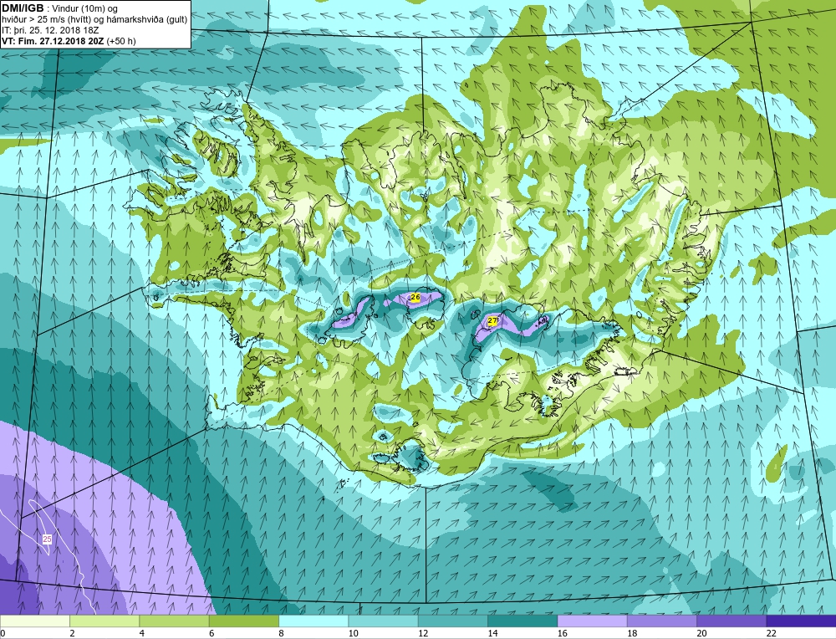Click the scale value '8' under the legend
This screenshot has width=836, height=639.
pyautogui.click(x=281, y=633)
